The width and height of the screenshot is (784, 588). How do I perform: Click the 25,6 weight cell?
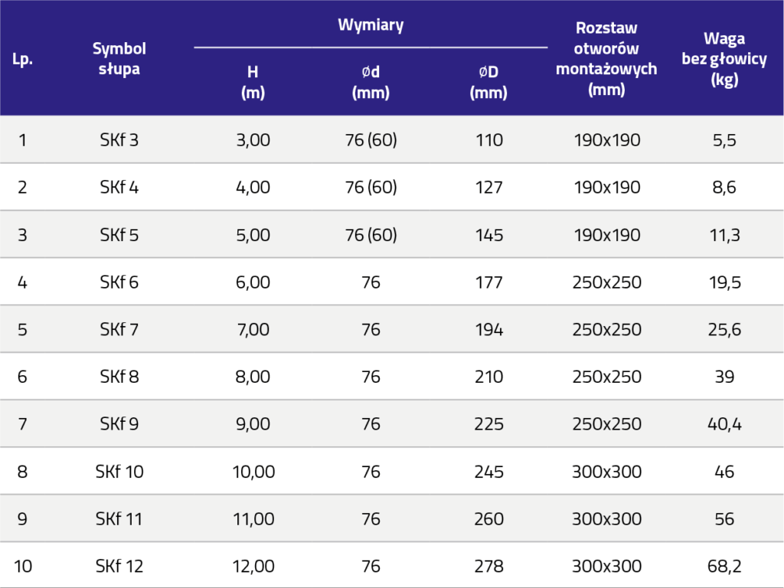pyautogui.click(x=724, y=330)
